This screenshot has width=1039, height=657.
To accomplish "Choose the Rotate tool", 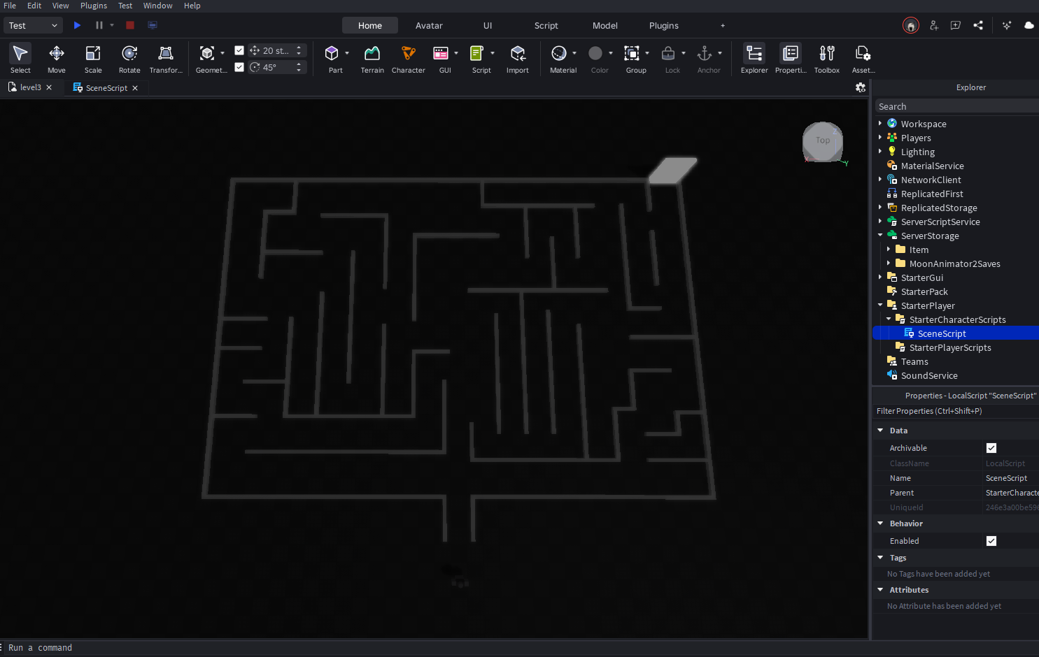I will coord(129,58).
